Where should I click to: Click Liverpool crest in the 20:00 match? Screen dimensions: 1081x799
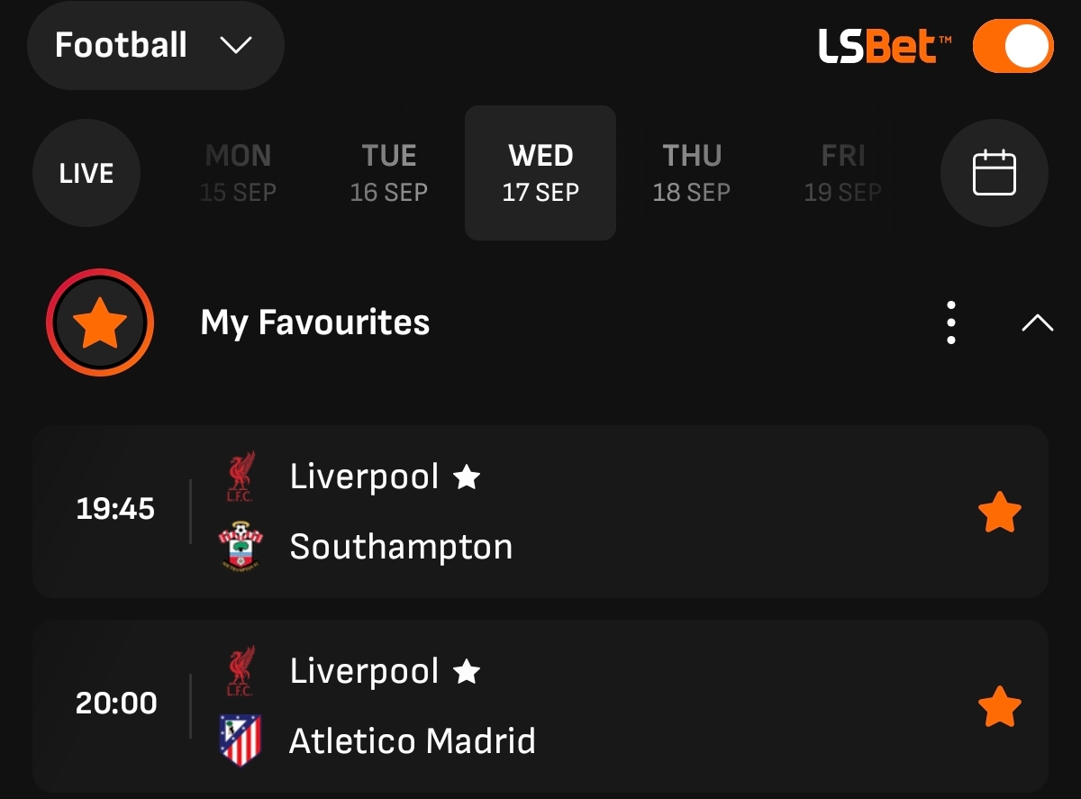[x=241, y=671]
